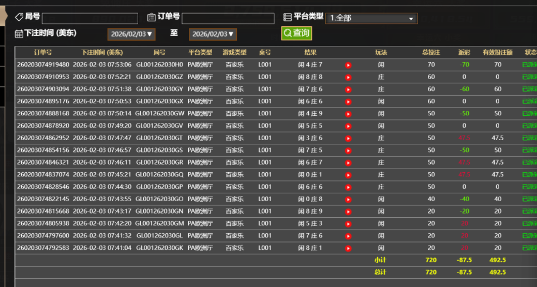Screen dimensions: 537x287
Task: Click the 下注时间 (美东) column header
Action: [102, 53]
